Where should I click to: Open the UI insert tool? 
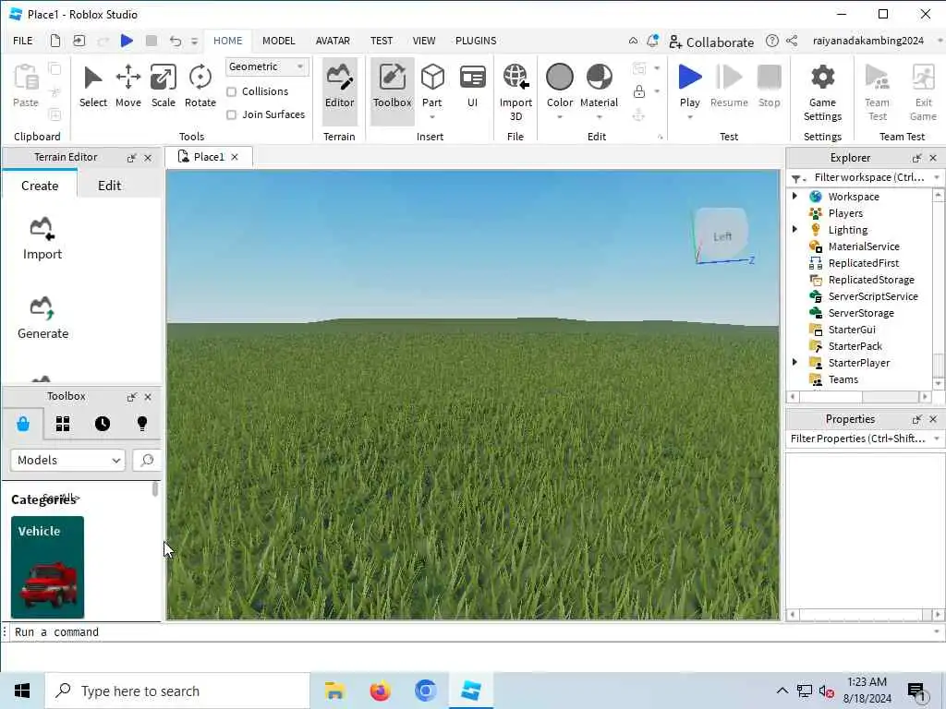coord(472,86)
